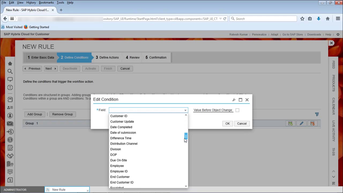This screenshot has width=343, height=193.
Task: Open the speech bubble dollar sidebar icon
Action: coord(10,172)
